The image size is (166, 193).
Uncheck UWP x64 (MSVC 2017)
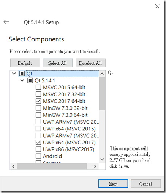(x=38, y=142)
